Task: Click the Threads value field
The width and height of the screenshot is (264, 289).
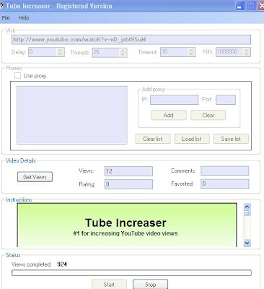Action: pos(105,52)
